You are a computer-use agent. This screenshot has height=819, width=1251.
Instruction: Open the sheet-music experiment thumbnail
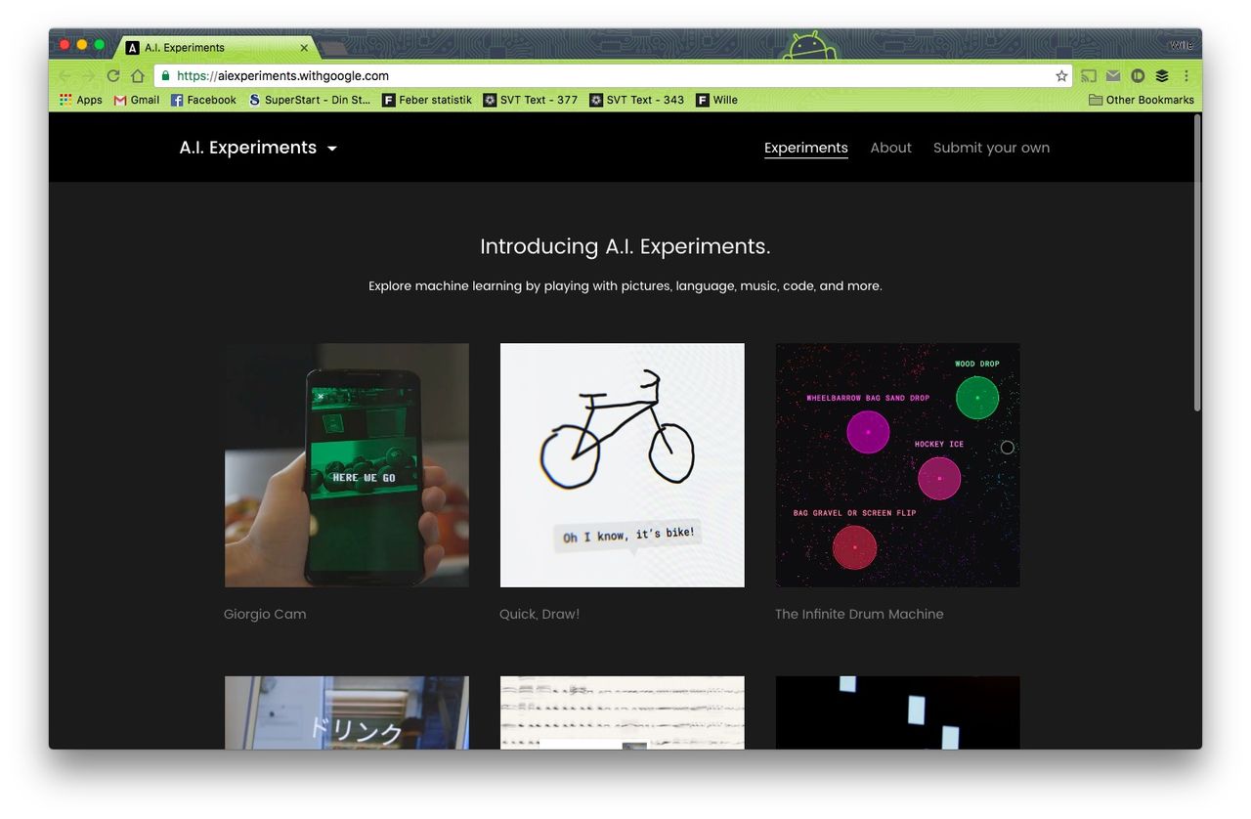coord(623,712)
